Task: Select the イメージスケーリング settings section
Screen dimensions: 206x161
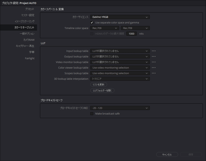Action: click(x=24, y=21)
